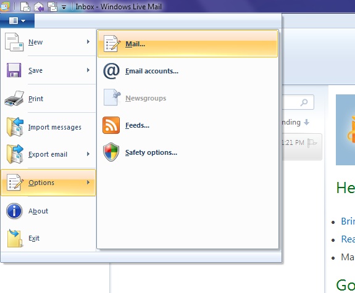Click the orange RSS Feeds icon
The image size is (355, 293).
[111, 125]
